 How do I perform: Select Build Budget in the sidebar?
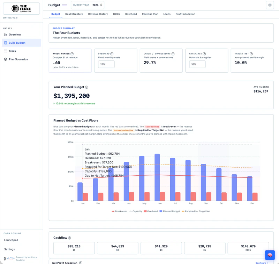pos(21,43)
